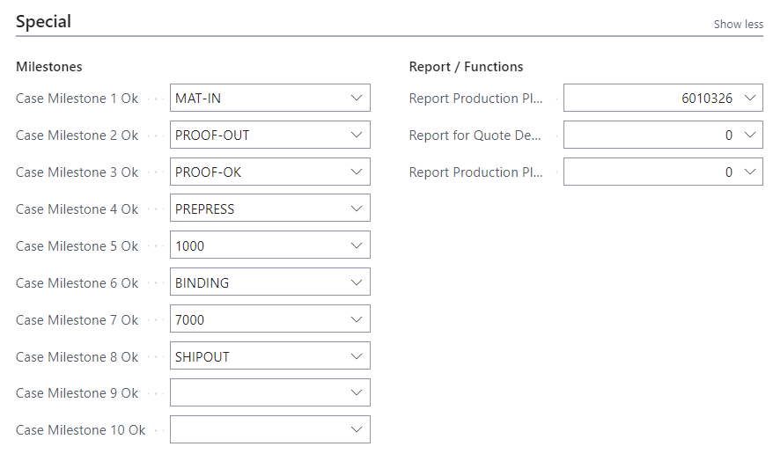Expand the Case Milestone 2 Ok chevron
Screen dimensions: 773x454
(x=356, y=135)
